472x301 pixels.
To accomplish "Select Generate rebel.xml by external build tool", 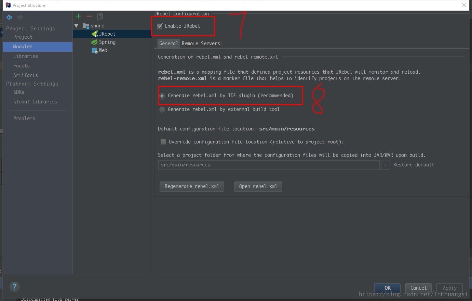I will (162, 110).
